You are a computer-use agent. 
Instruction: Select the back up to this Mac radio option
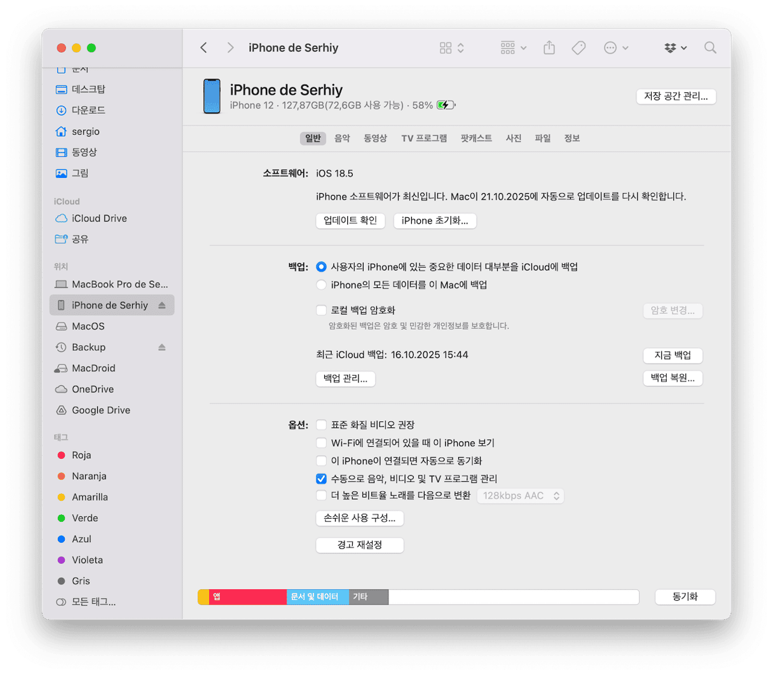[322, 285]
